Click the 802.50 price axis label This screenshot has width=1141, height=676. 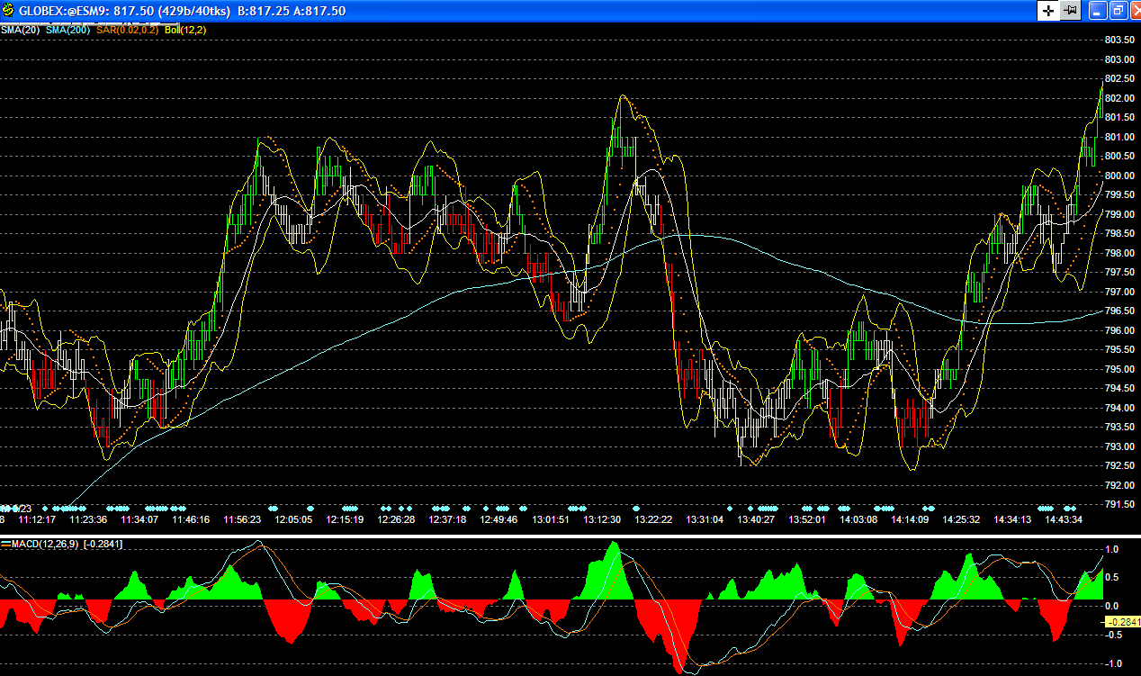coord(1119,78)
